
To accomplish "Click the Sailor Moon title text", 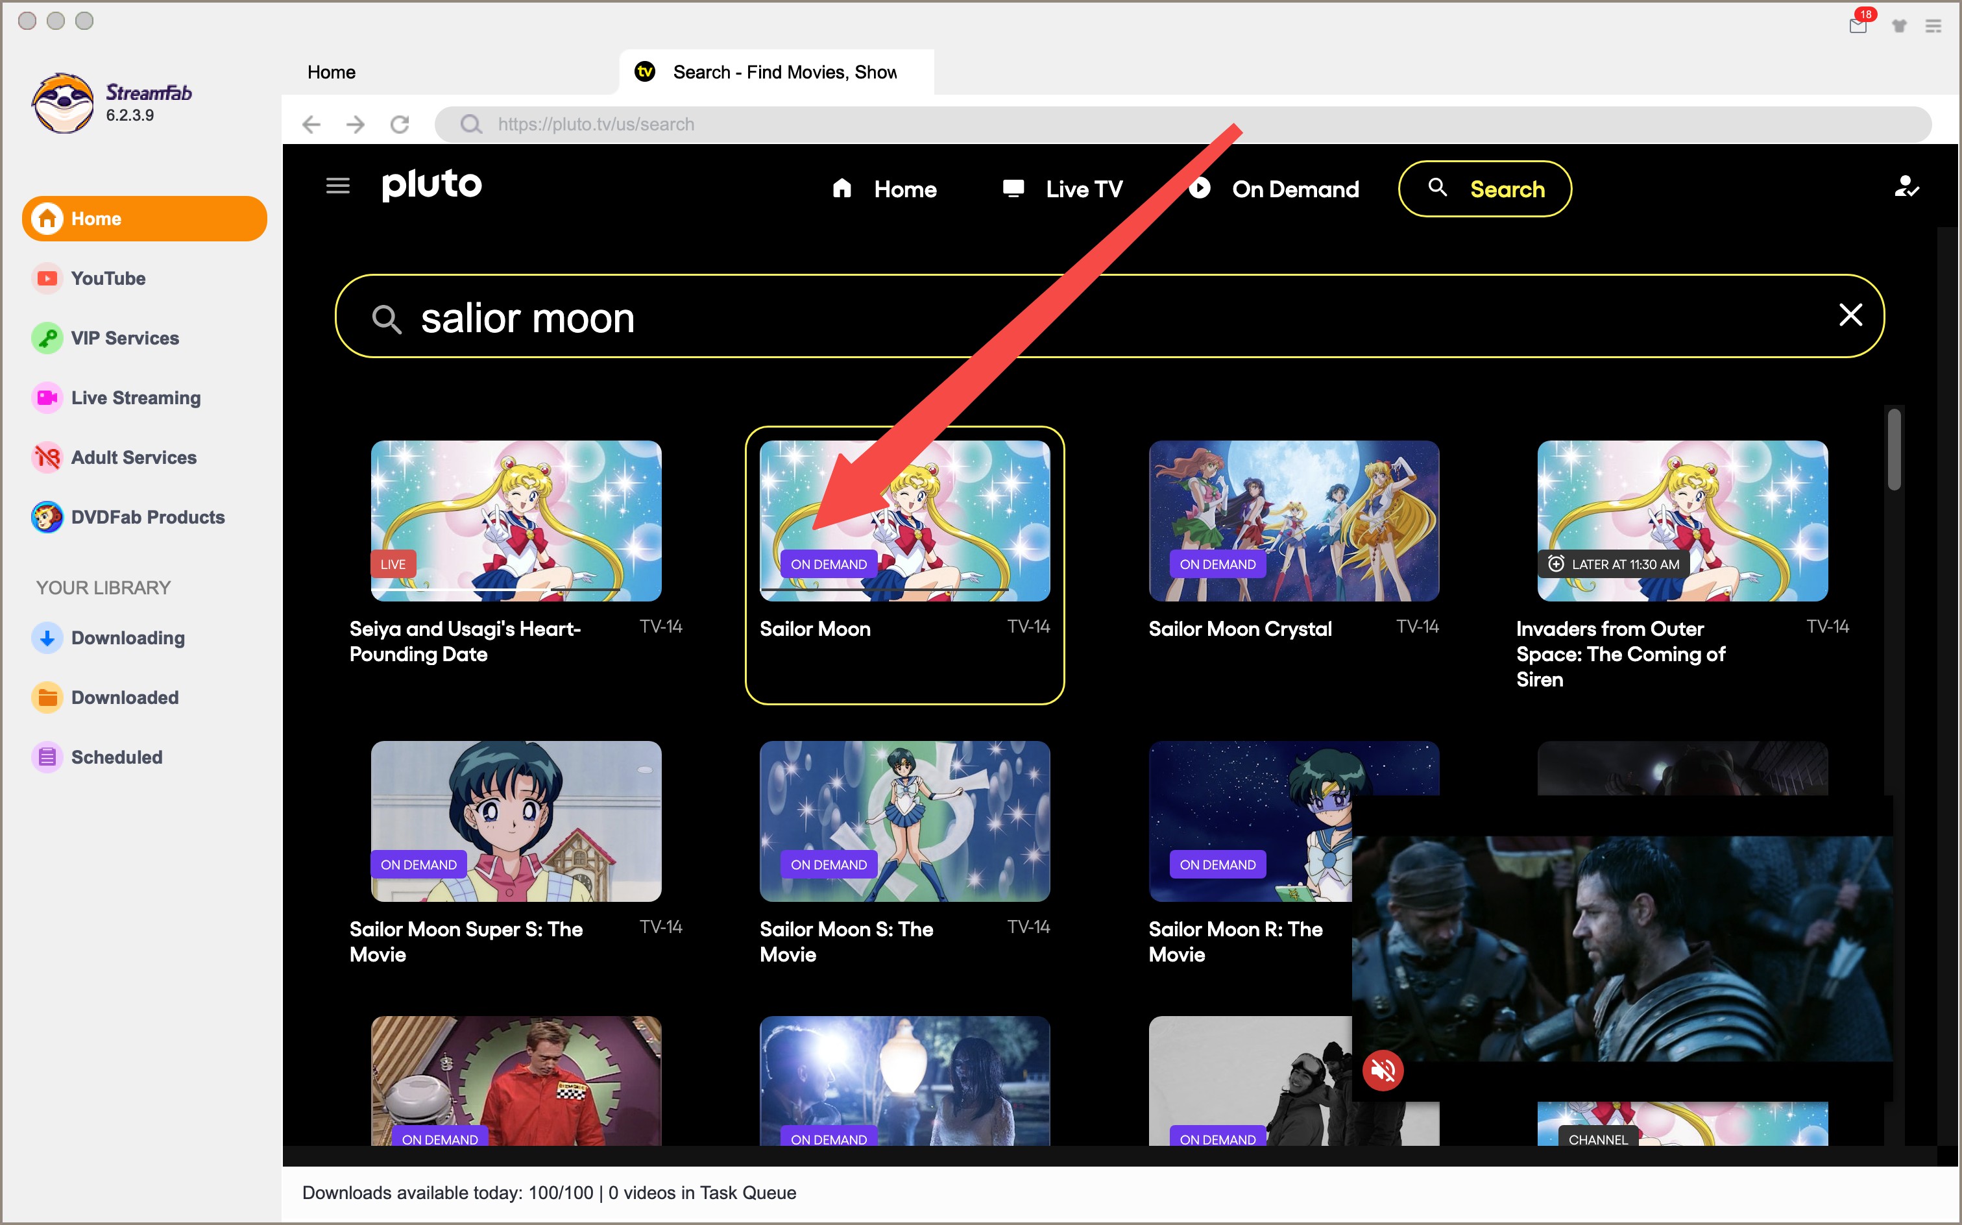I will click(815, 629).
